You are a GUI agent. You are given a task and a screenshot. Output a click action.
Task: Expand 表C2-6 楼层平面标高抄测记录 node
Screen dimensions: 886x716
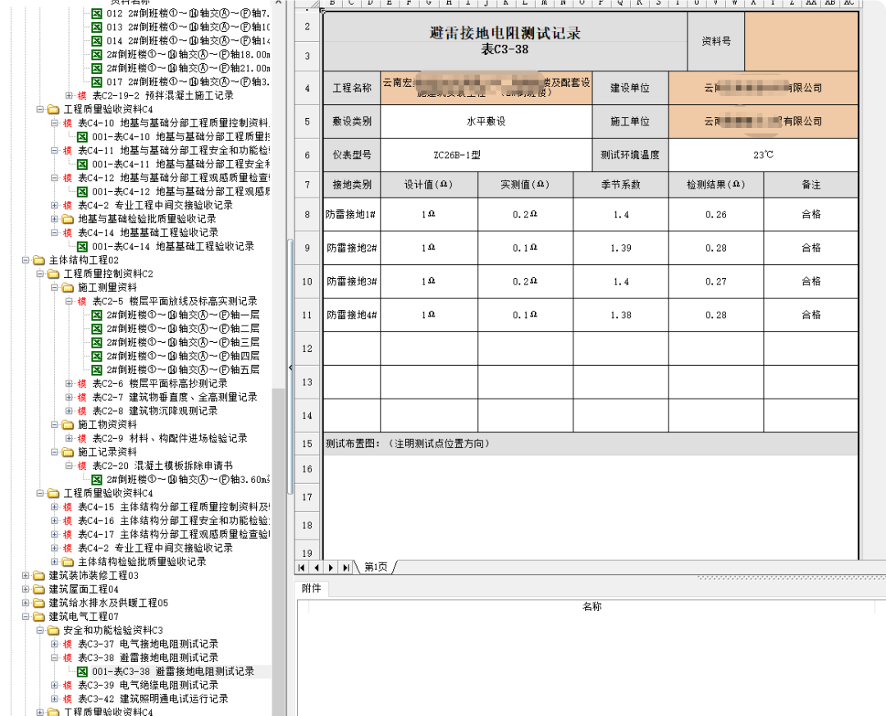[x=69, y=384]
